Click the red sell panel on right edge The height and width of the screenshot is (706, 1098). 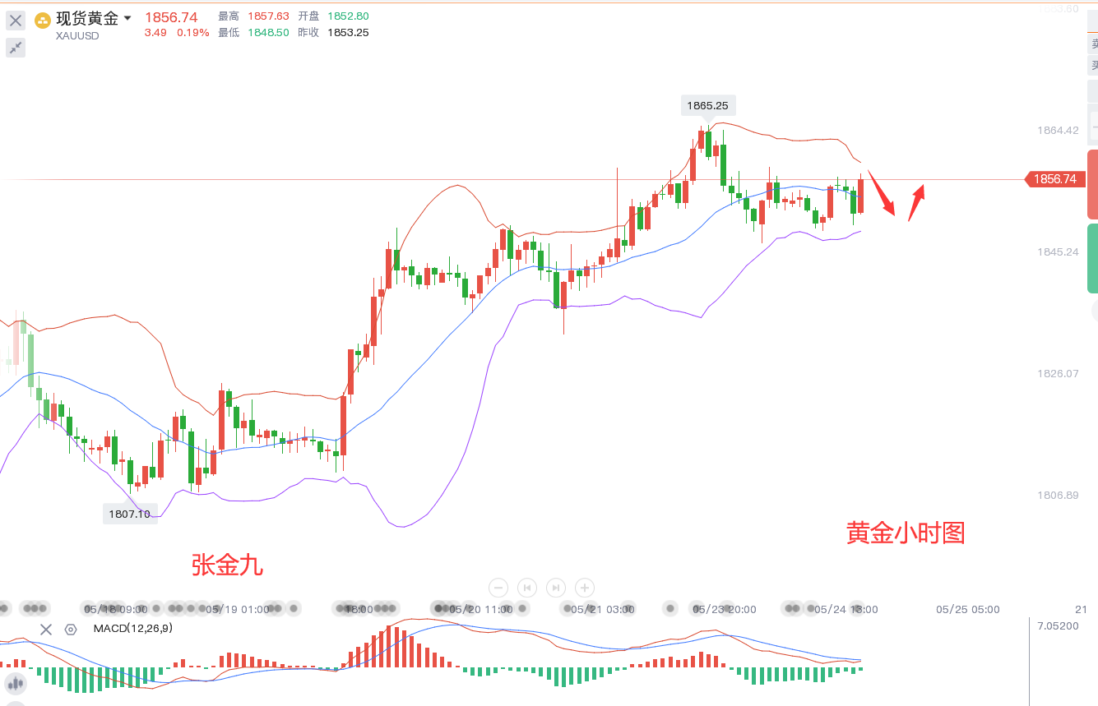pos(1092,184)
